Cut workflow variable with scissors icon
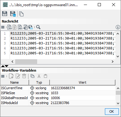The width and height of the screenshot is (121, 117). point(39,76)
